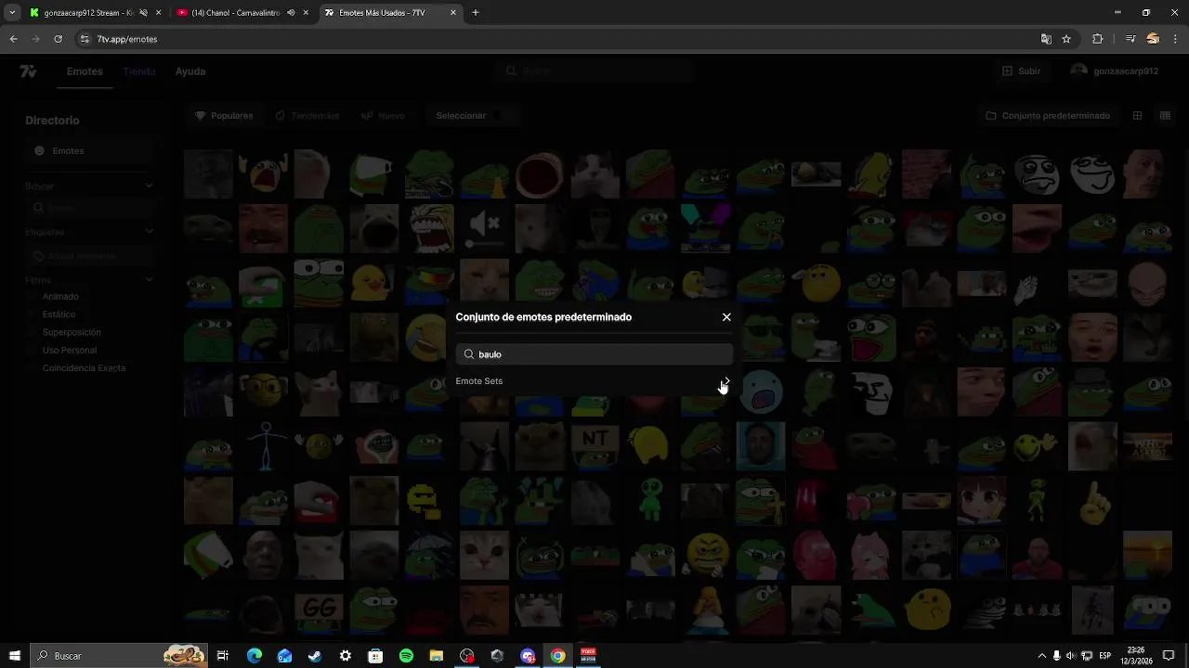Enable the Estático filter checkbox
1189x668 pixels.
[33, 315]
